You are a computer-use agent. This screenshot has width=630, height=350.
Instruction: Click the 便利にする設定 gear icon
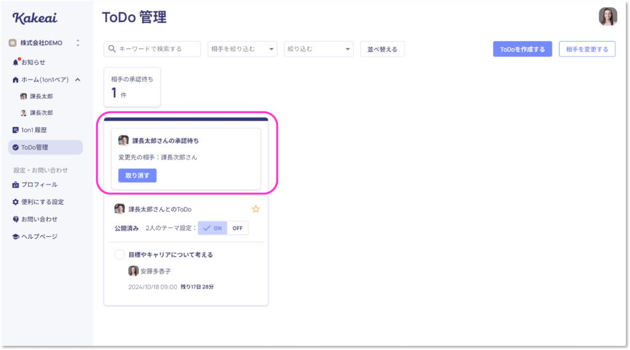click(15, 202)
